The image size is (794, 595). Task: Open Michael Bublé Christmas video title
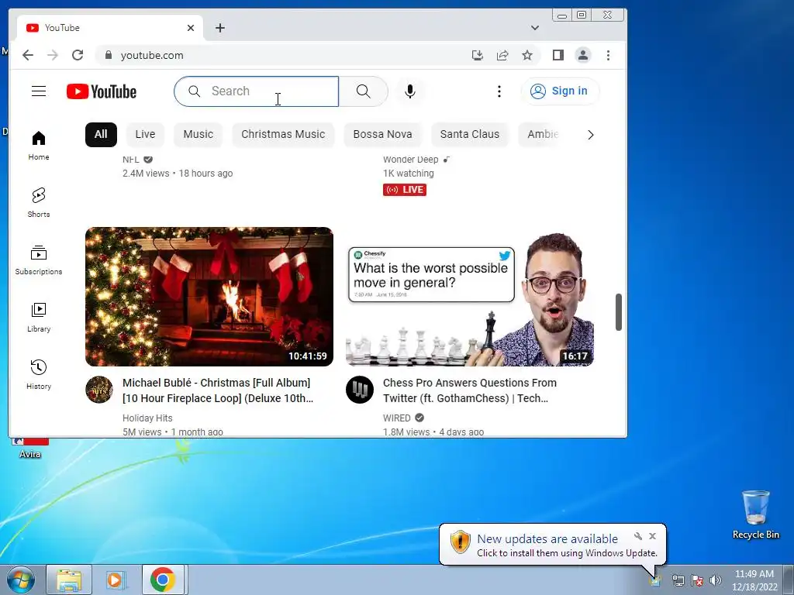coord(218,390)
